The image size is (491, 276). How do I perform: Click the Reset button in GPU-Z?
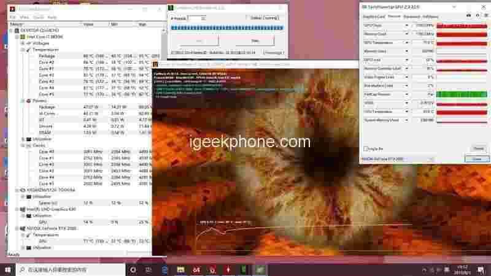point(478,148)
